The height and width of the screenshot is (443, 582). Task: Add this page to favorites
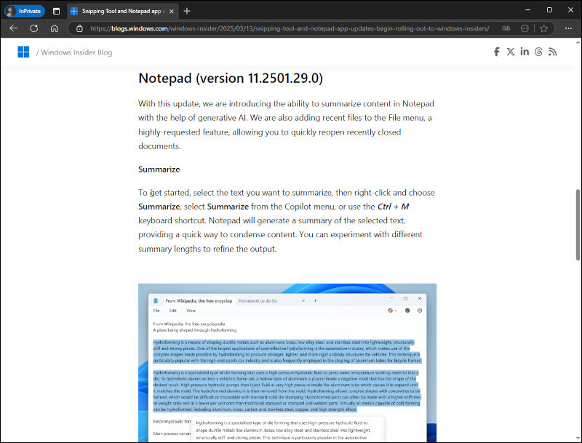[x=543, y=28]
